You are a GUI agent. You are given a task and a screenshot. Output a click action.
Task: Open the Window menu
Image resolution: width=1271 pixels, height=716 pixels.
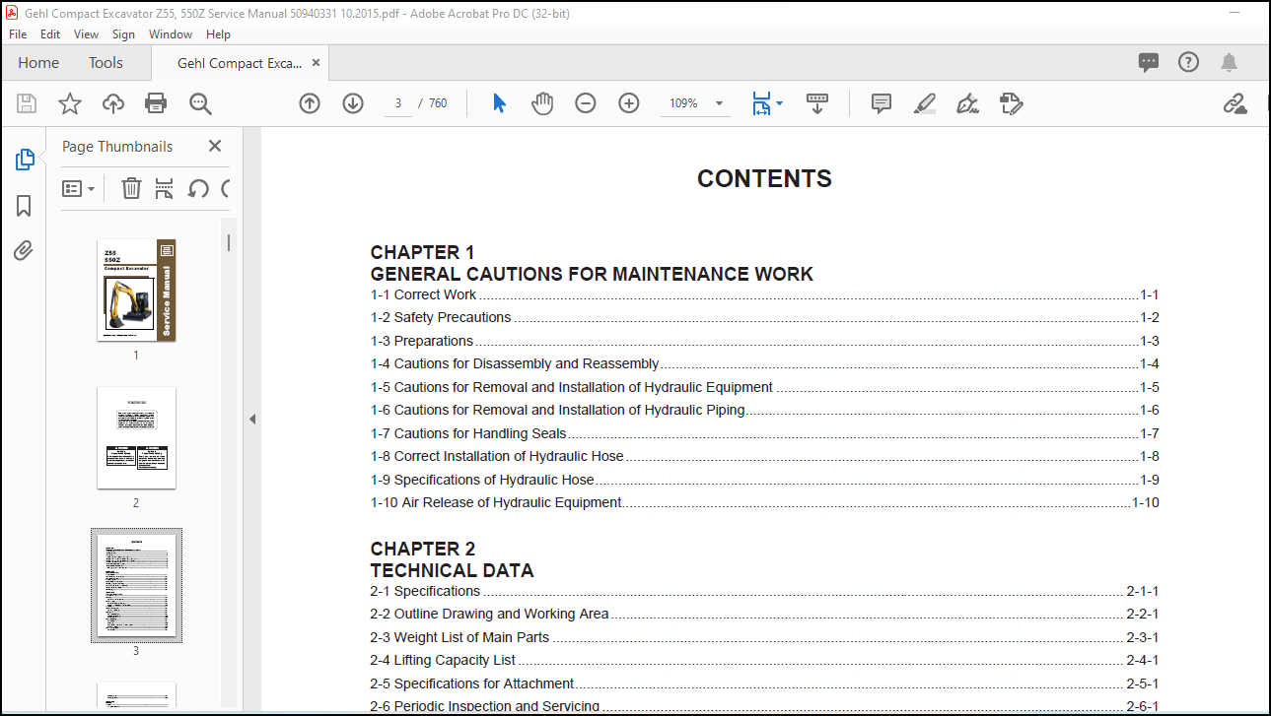tap(171, 33)
